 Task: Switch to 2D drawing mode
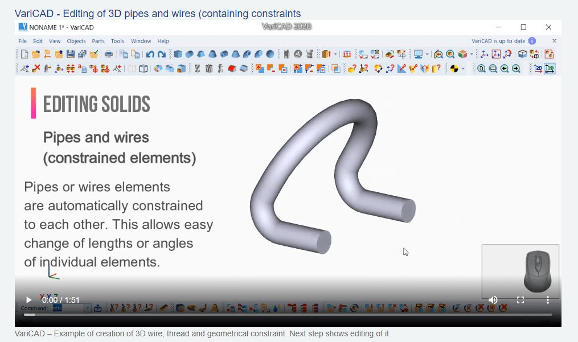pyautogui.click(x=538, y=68)
